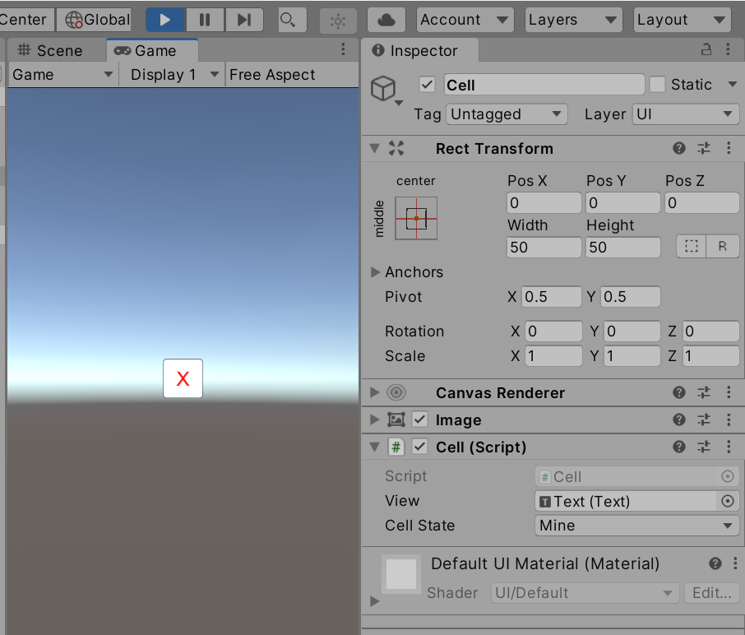Open Image component preset settings icon
The image size is (745, 635).
[704, 419]
